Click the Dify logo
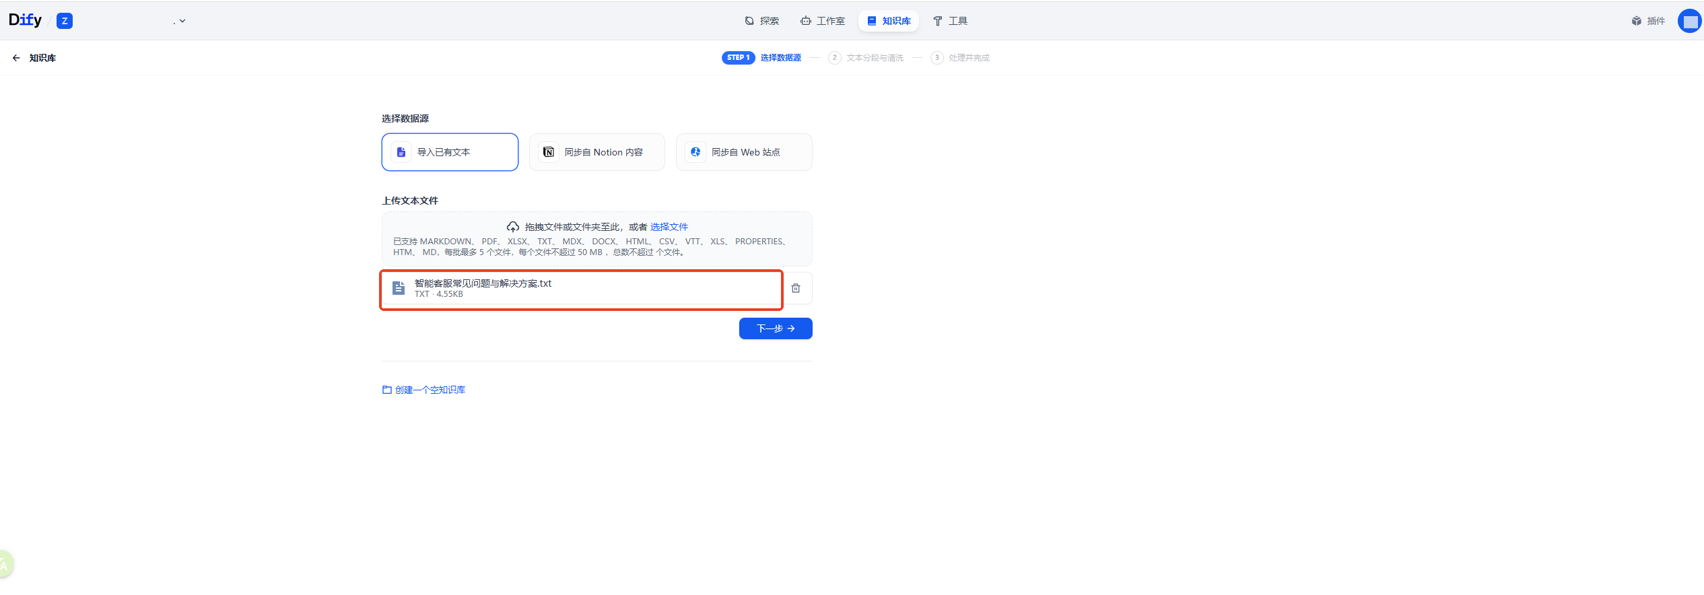Screen dimensions: 1704x595 (x=25, y=20)
